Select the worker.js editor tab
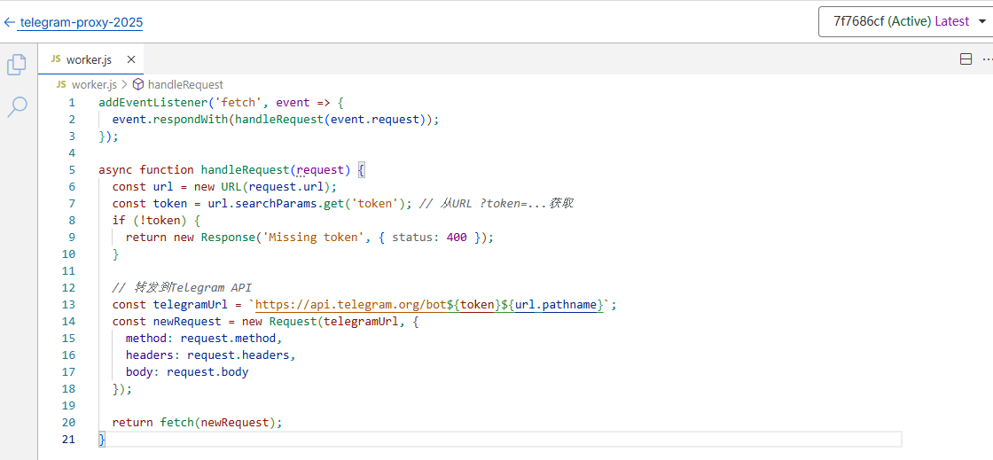993x460 pixels. 89,59
